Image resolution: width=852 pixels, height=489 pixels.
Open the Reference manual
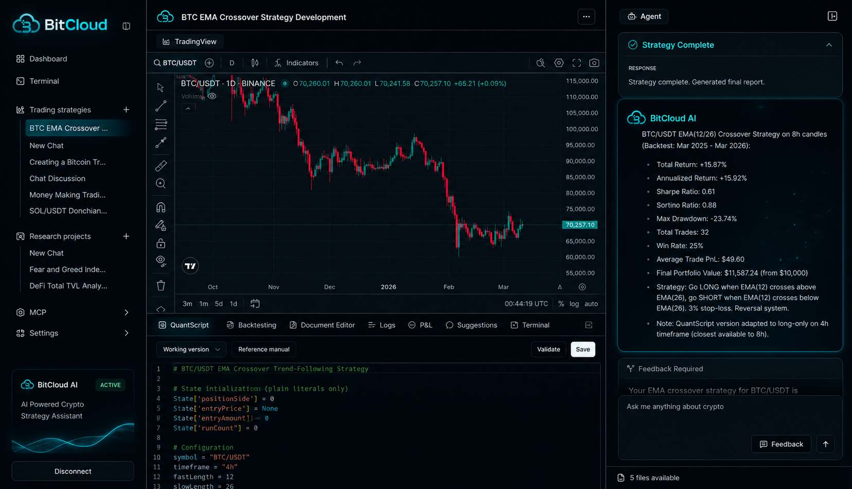click(x=264, y=350)
